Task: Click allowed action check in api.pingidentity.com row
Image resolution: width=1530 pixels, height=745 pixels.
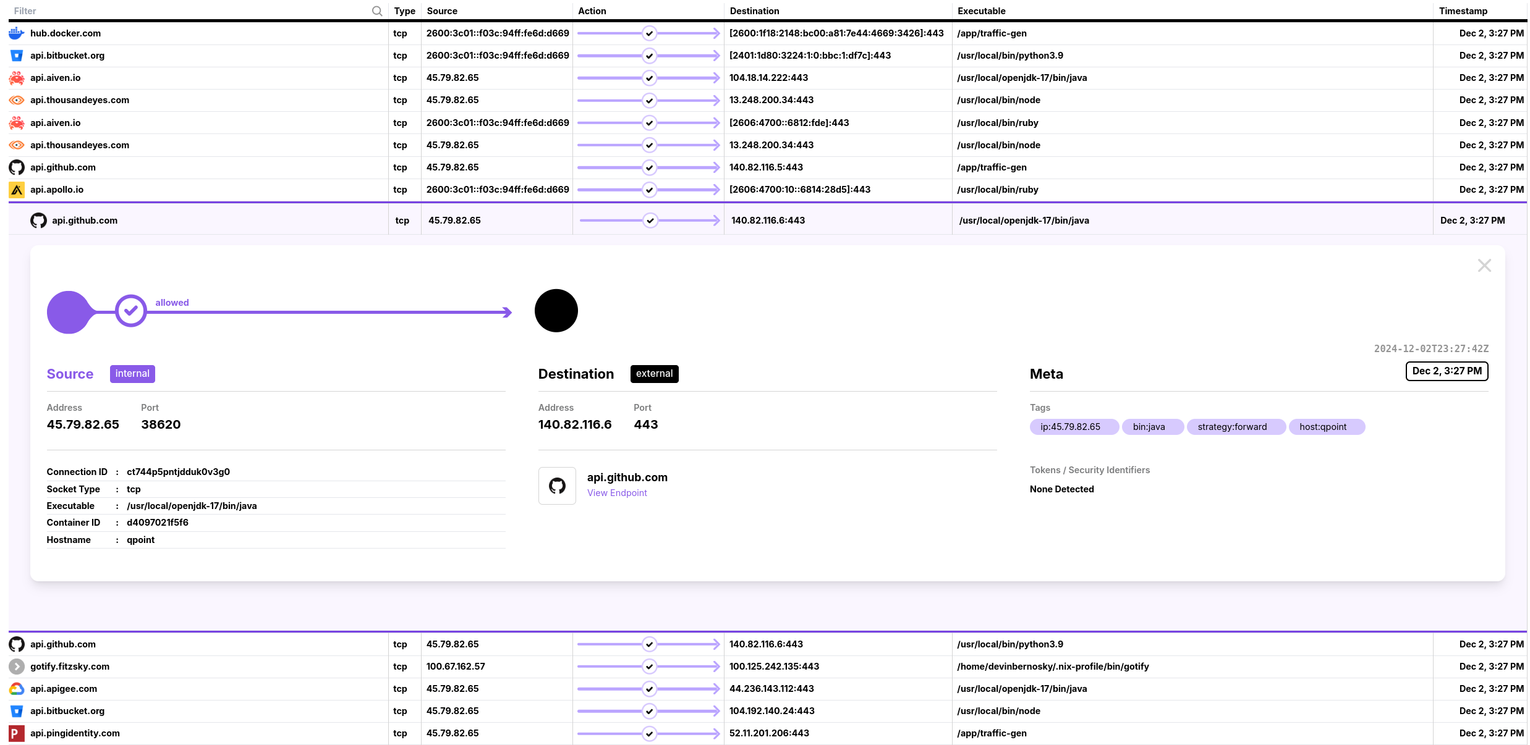Action: [x=649, y=733]
